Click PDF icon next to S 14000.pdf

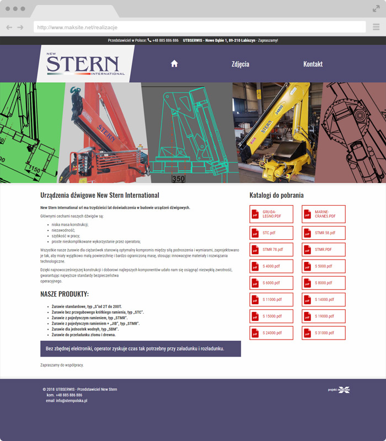pos(308,299)
